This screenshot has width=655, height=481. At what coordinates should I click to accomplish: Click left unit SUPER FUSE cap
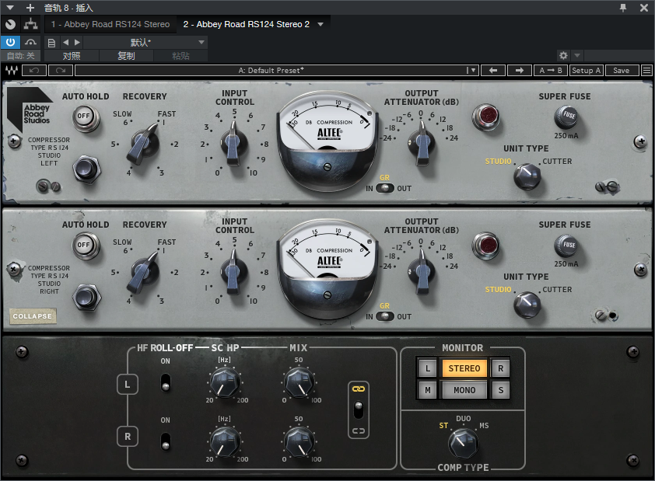point(566,117)
